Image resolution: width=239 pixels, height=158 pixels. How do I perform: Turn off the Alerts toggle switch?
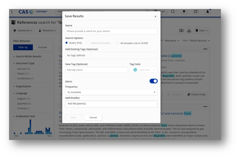click(153, 81)
